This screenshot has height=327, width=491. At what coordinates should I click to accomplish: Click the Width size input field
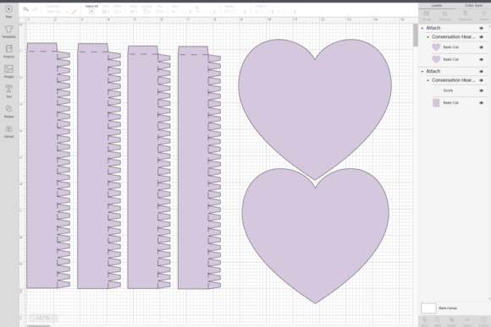pos(183,12)
